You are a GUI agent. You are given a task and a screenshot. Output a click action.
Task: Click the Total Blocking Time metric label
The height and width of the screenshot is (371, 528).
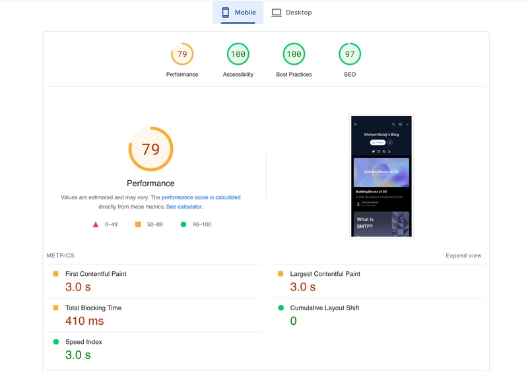[x=93, y=308]
